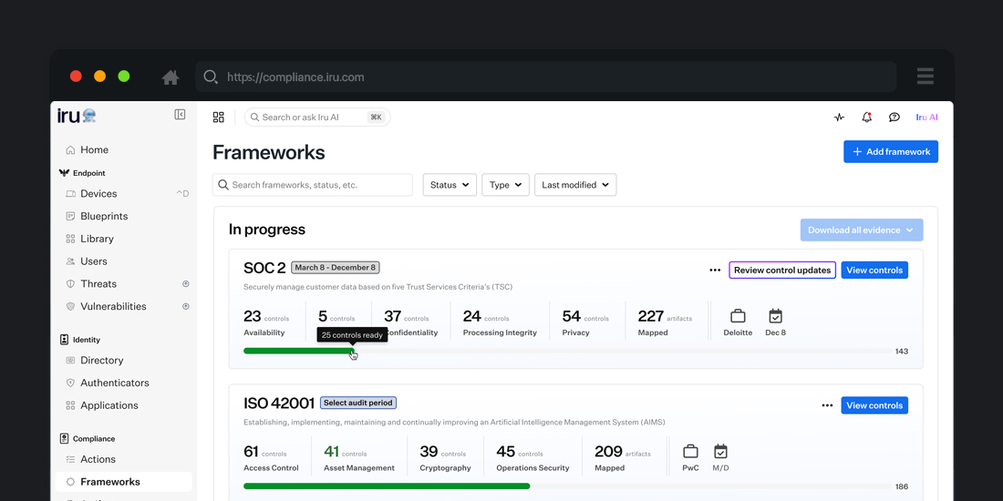The width and height of the screenshot is (1003, 501).
Task: Click Add framework button
Action: pyautogui.click(x=891, y=151)
